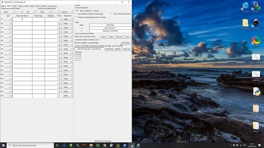
Task: Open Main stroke style dropdown showing full
Action: pos(30,12)
